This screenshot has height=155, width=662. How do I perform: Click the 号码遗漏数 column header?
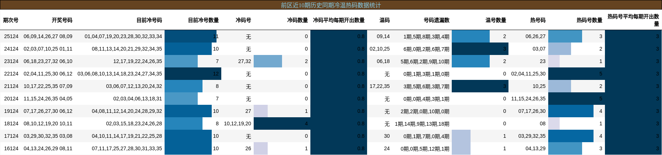tap(436, 20)
